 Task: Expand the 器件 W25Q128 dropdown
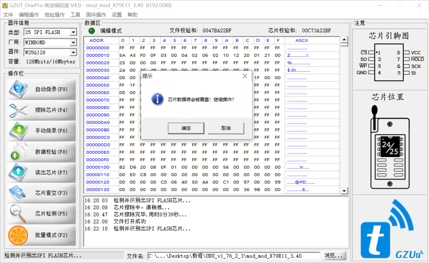pos(73,52)
